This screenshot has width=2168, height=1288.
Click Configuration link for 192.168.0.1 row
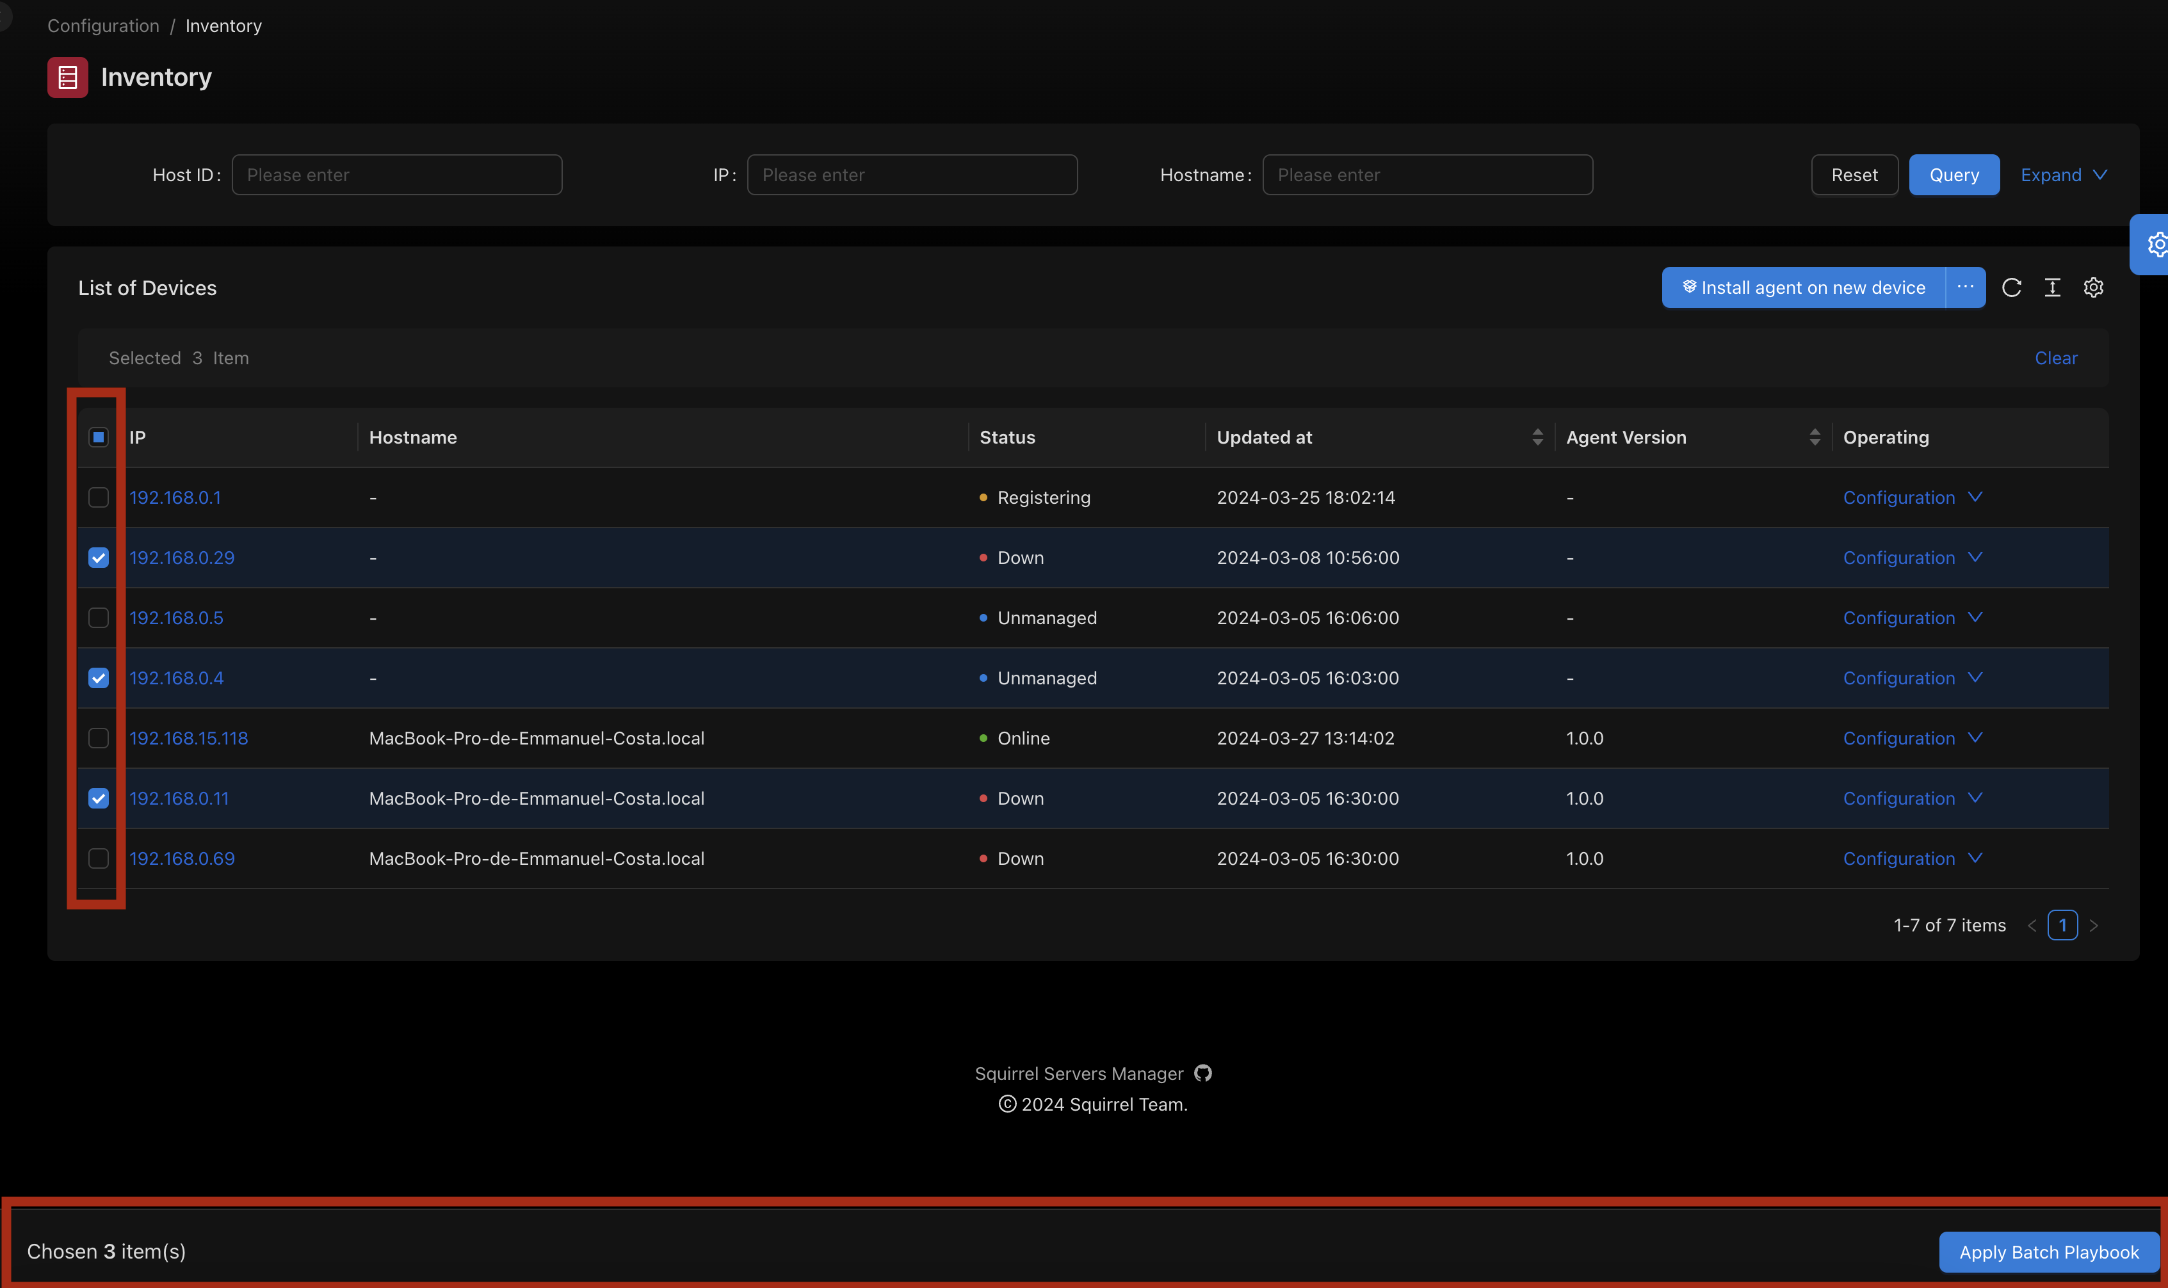[x=1898, y=497]
